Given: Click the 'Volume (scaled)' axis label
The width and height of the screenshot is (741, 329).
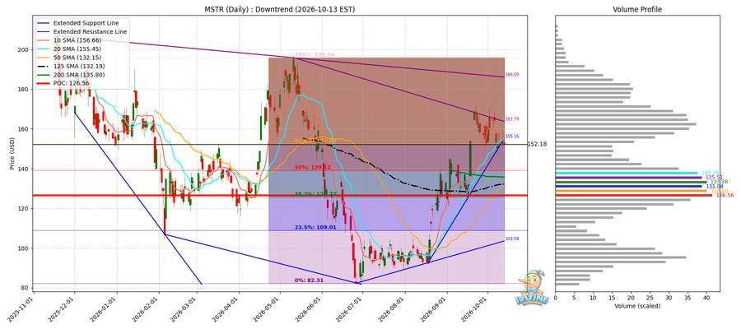Looking at the screenshot, I should [637, 306].
